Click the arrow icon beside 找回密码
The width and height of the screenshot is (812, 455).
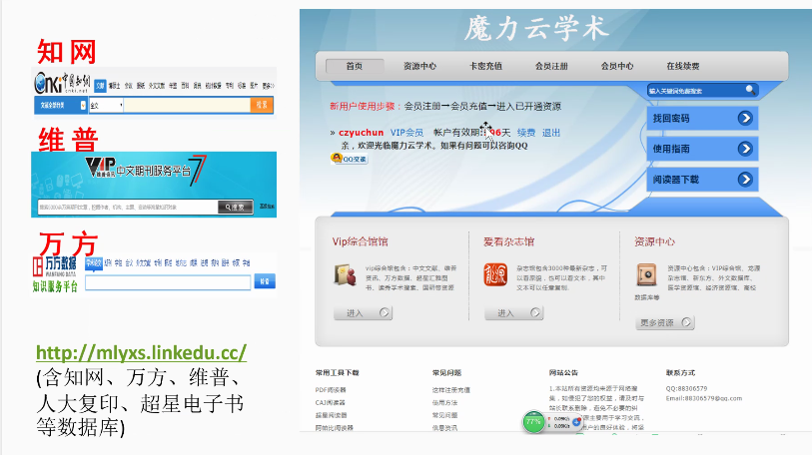[x=745, y=118]
